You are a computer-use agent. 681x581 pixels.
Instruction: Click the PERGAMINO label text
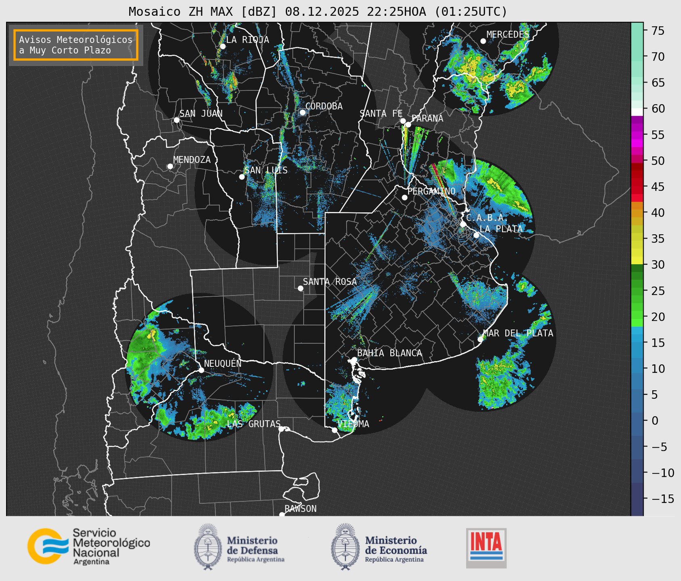click(x=432, y=191)
